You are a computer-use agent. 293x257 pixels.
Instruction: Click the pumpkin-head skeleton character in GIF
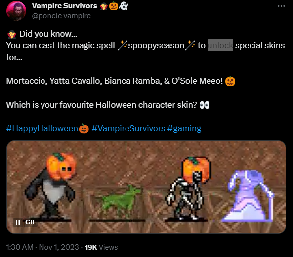point(188,188)
